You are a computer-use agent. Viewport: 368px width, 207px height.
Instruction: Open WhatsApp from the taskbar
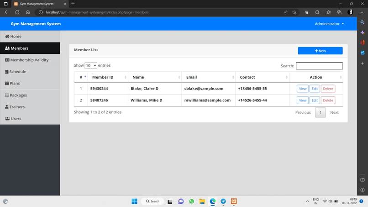(191, 202)
